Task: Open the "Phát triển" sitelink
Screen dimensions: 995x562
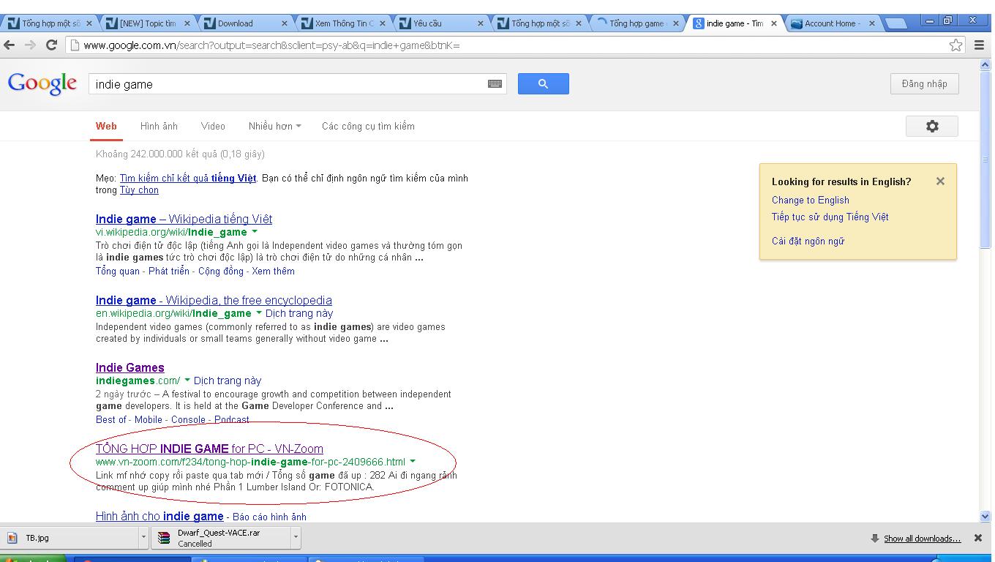Action: point(169,271)
